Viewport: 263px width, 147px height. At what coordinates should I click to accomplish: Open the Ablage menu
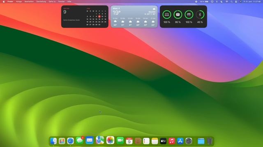19,2
